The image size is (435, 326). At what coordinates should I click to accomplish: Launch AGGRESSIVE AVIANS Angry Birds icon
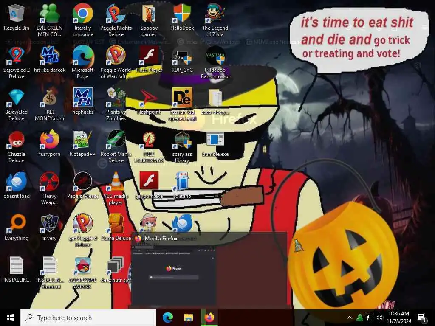[83, 273]
